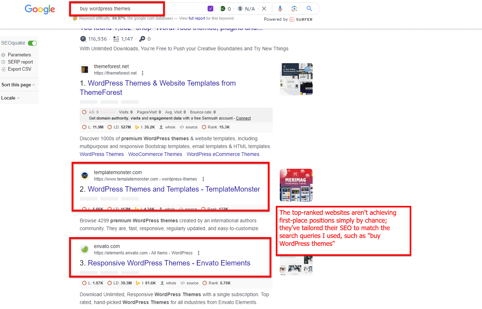482x309 pixels.
Task: Open the 'WooCommerce Themes' sitelink
Action: 155,154
